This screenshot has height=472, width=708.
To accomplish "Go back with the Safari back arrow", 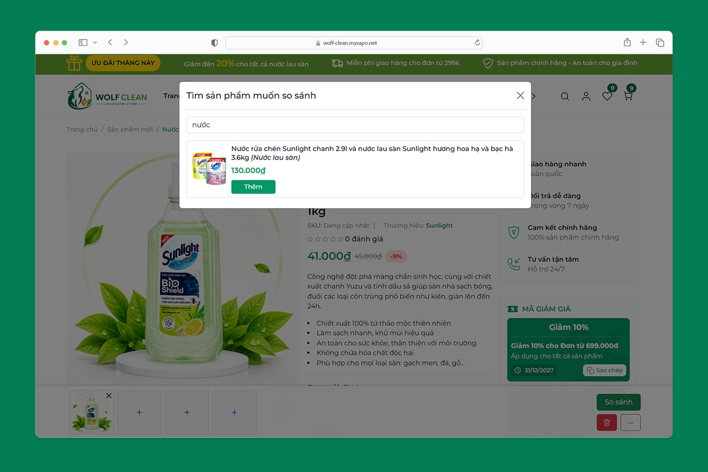I will pos(110,42).
